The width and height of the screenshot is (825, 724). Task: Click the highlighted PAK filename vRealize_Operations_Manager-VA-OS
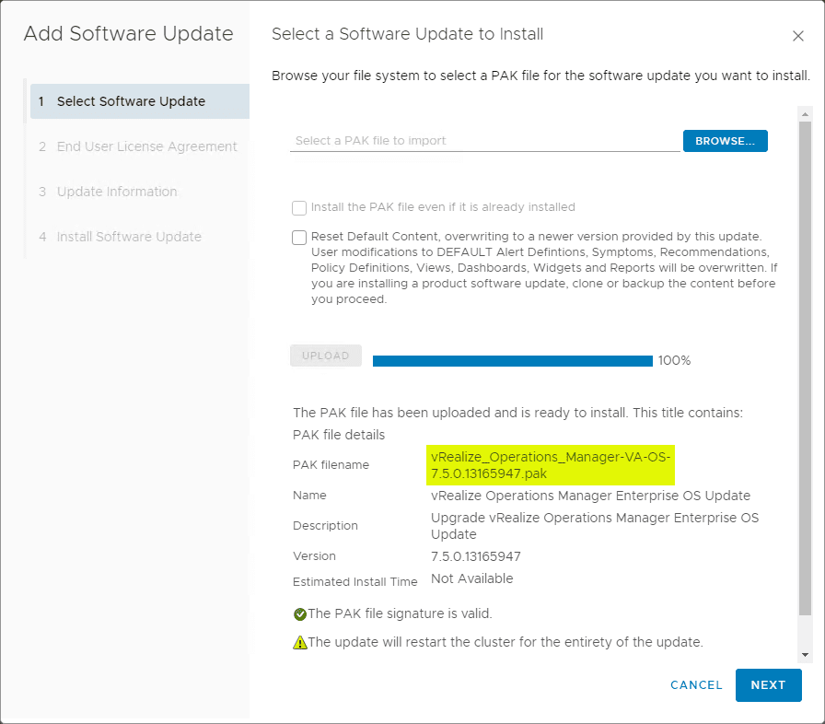[551, 465]
